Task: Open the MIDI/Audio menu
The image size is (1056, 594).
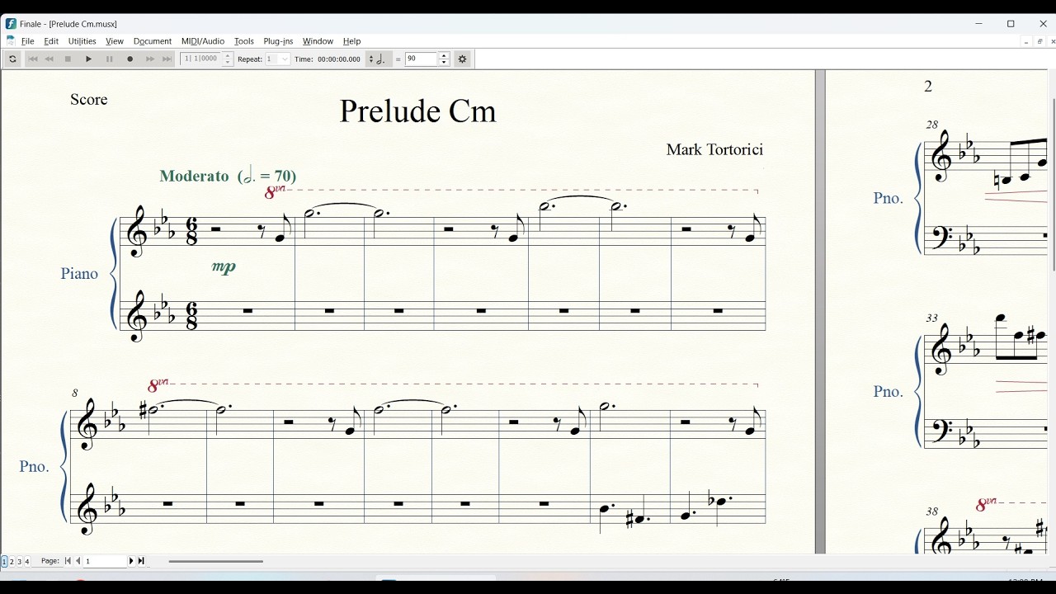Action: pyautogui.click(x=203, y=41)
